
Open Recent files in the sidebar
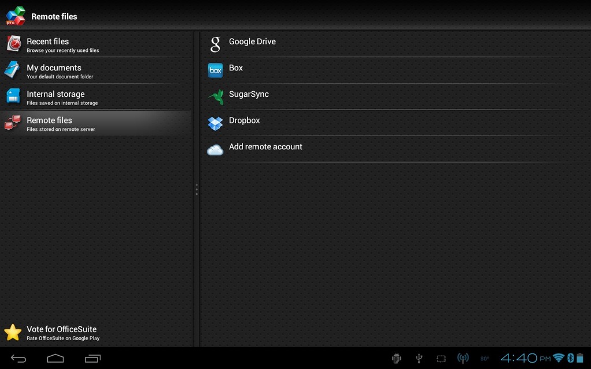[96, 44]
